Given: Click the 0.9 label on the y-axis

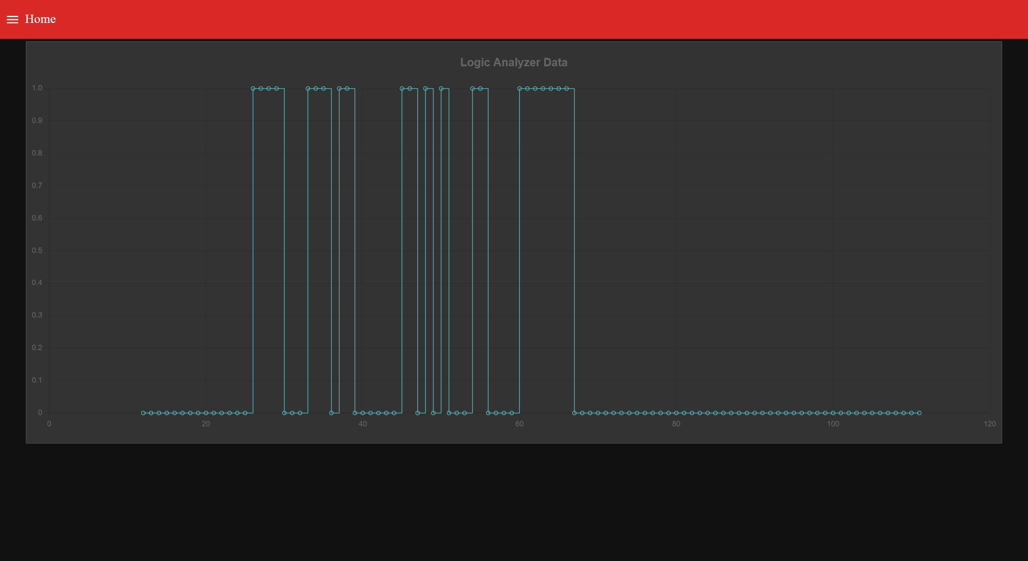Looking at the screenshot, I should point(37,120).
